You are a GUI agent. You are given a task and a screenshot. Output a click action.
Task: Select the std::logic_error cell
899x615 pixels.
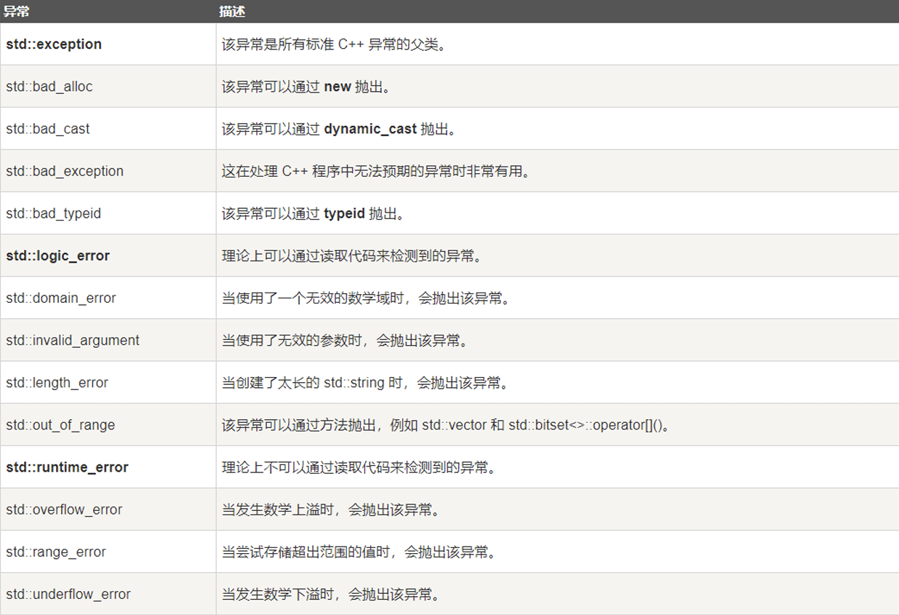pos(108,255)
